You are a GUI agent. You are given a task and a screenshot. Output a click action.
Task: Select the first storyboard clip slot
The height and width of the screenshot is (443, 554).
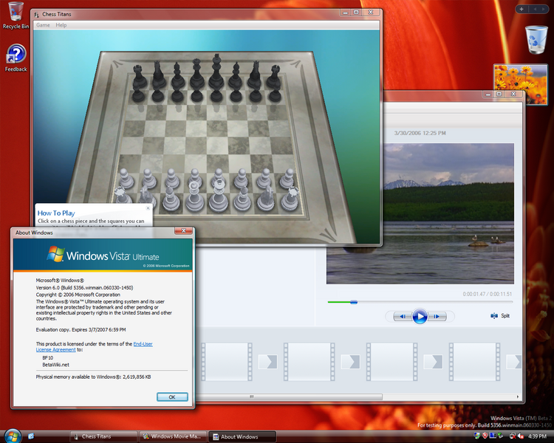[227, 362]
